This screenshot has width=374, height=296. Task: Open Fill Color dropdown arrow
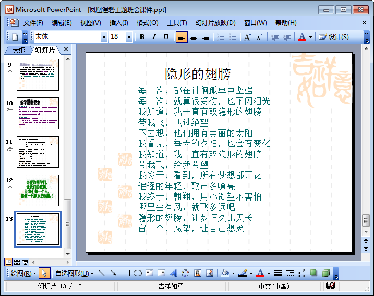tap(233, 274)
